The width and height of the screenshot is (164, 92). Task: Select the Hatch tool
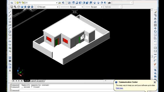coord(10,58)
